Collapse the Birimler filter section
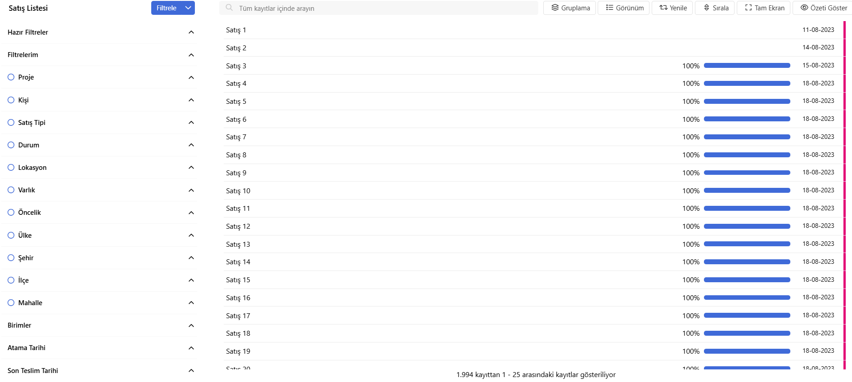Viewport: 852px width, 382px height. click(191, 325)
